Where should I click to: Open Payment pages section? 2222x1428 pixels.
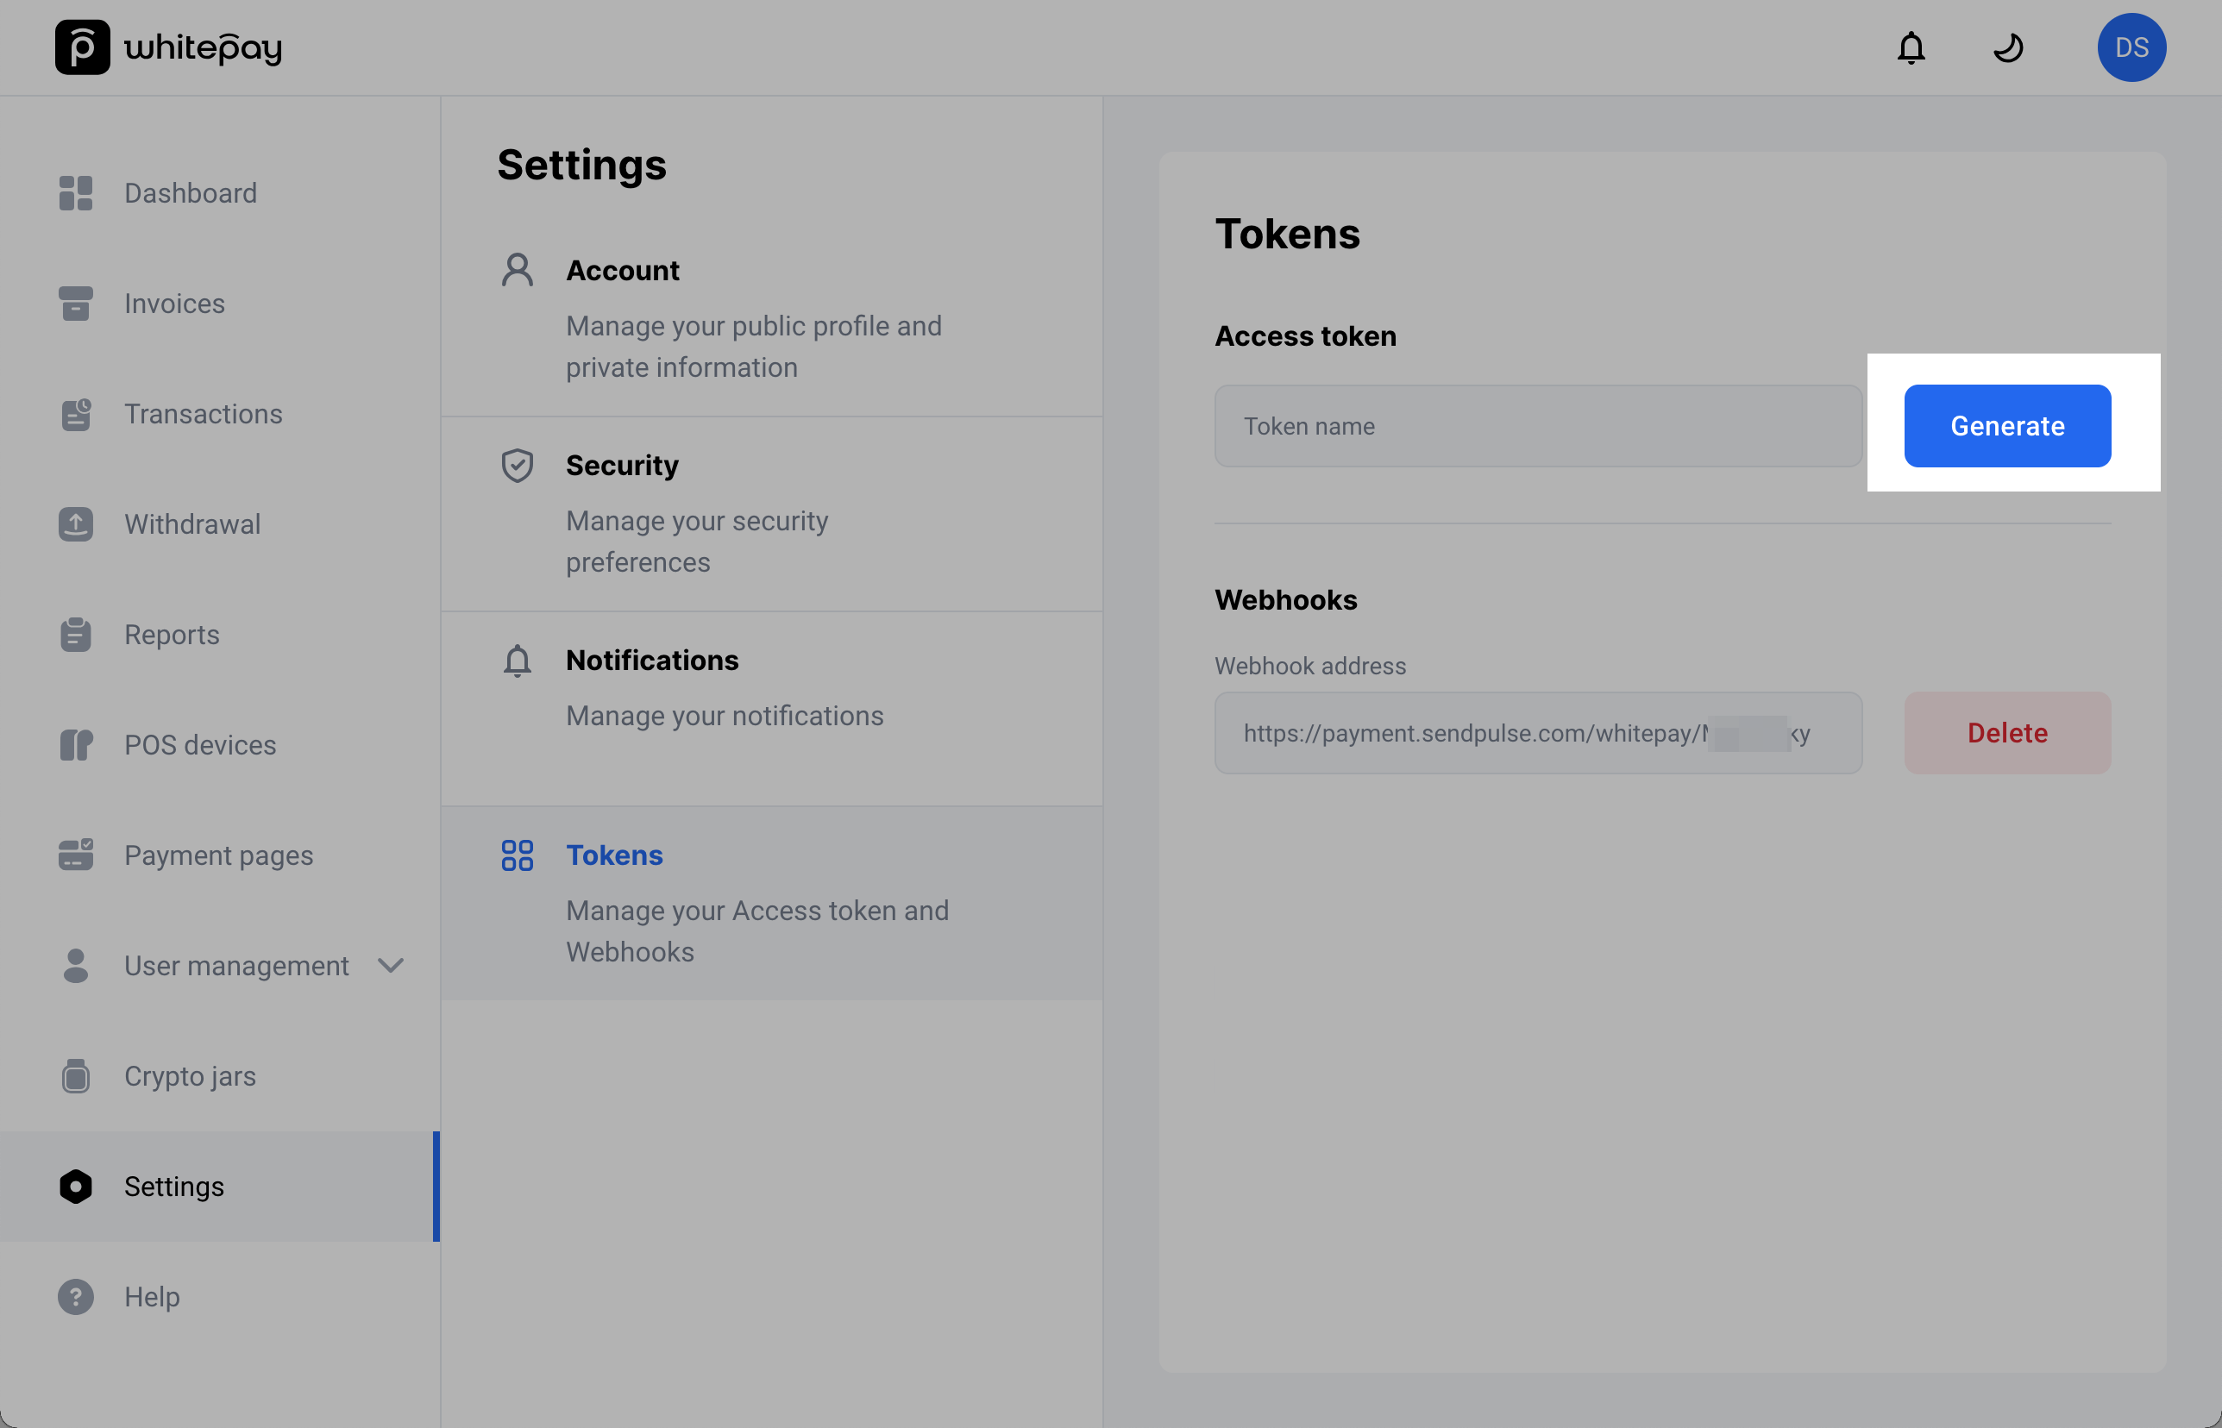pos(218,855)
